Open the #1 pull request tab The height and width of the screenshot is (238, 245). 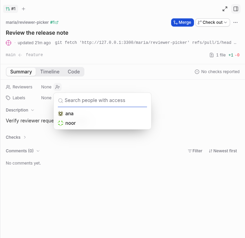point(11,9)
